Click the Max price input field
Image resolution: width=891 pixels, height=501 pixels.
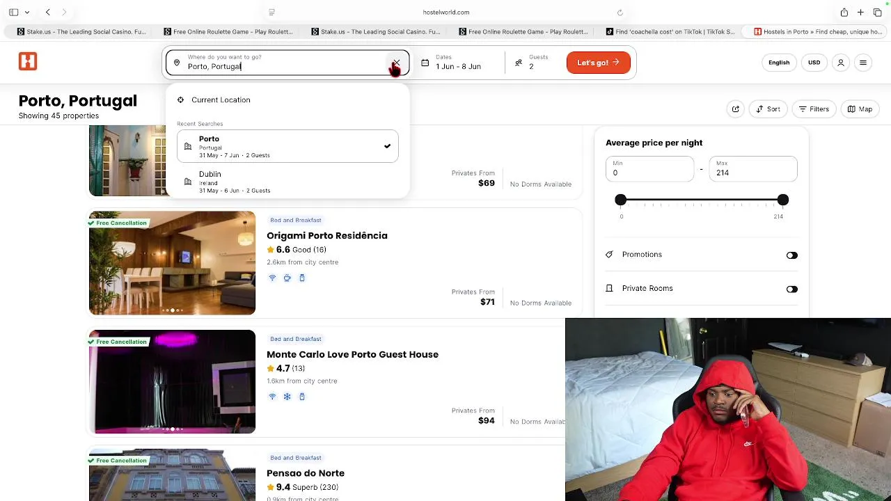click(753, 169)
